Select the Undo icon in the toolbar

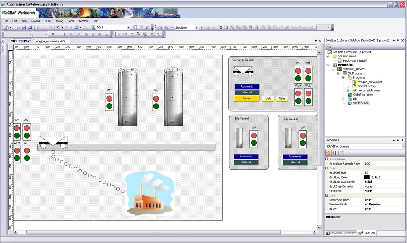point(57,27)
